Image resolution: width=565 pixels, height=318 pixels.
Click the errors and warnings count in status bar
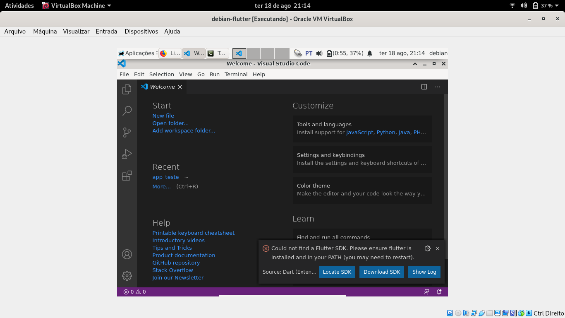click(x=134, y=292)
